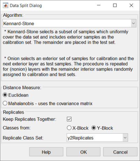140x161 pixels.
Task: Confirm the dialog with OK
Action: (83, 152)
